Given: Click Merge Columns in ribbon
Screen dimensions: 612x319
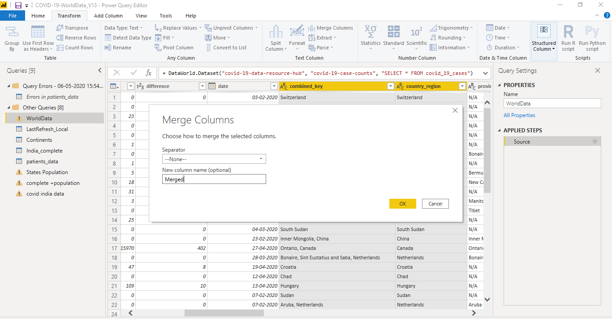Looking at the screenshot, I should (x=331, y=28).
